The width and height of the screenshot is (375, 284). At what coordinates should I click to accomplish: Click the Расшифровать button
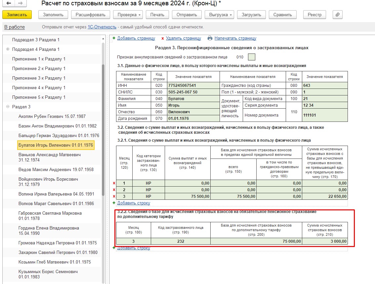90,15
